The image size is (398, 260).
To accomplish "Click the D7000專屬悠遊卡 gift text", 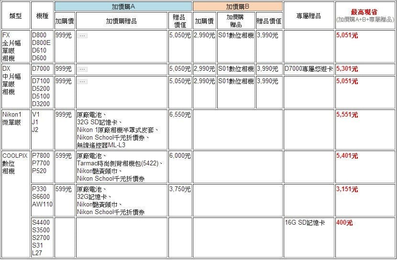I will (x=309, y=69).
